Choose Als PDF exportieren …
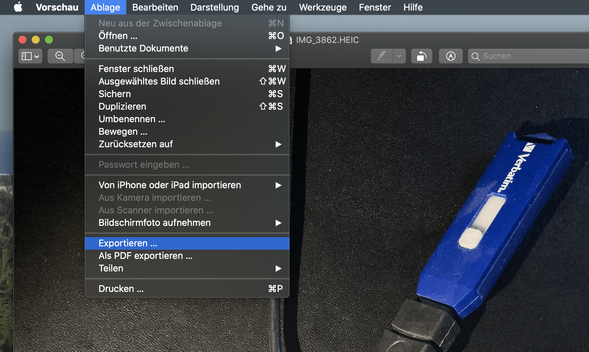Viewport: 589px width, 352px height. tap(187, 256)
